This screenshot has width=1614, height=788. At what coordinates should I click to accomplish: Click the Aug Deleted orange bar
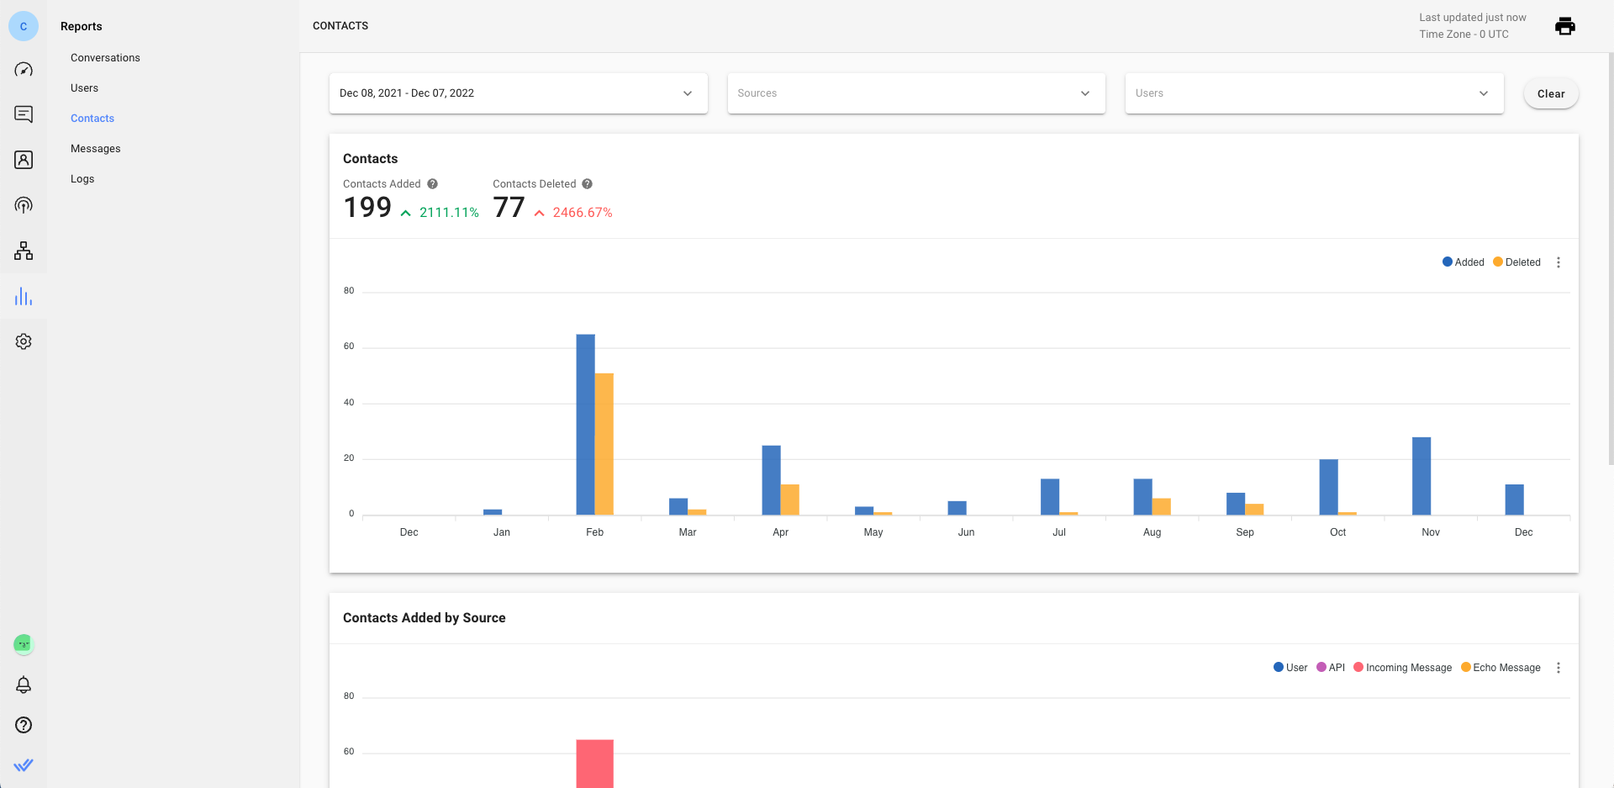(x=1162, y=506)
